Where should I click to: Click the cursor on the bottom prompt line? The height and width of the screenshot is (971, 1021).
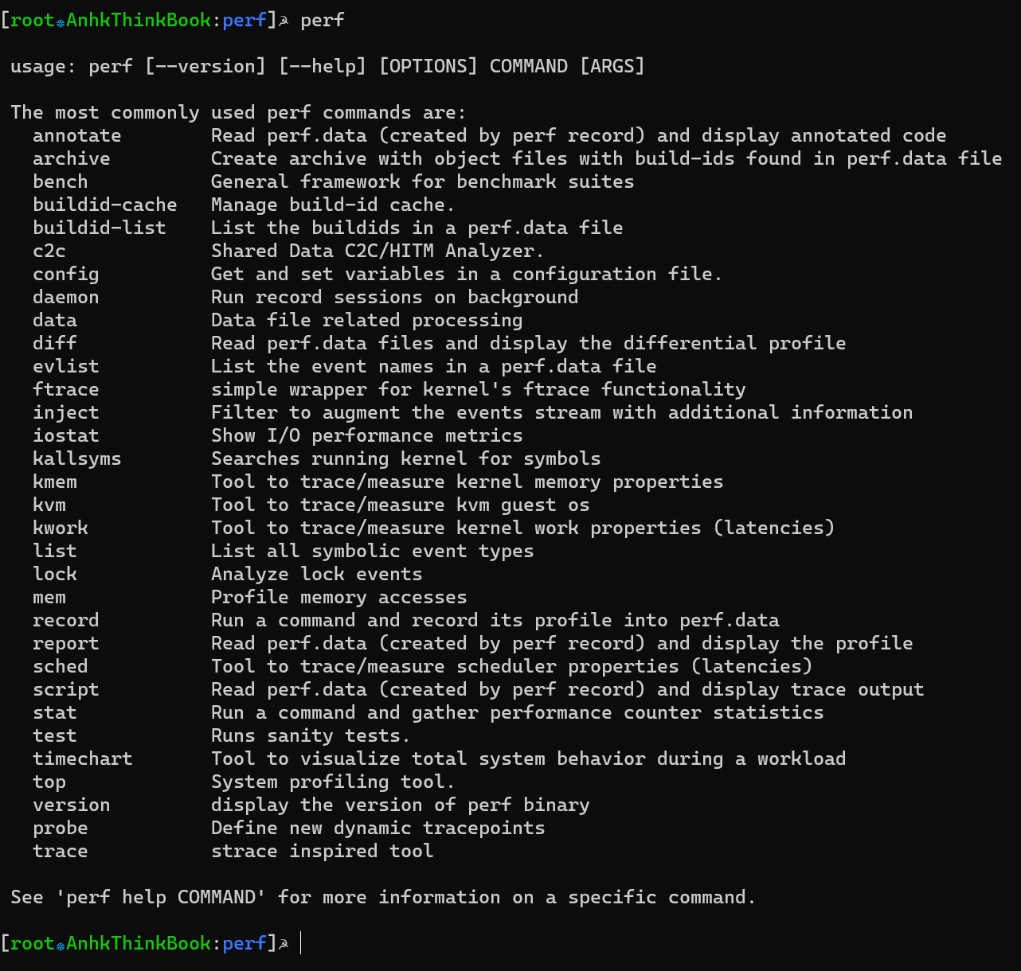(301, 944)
